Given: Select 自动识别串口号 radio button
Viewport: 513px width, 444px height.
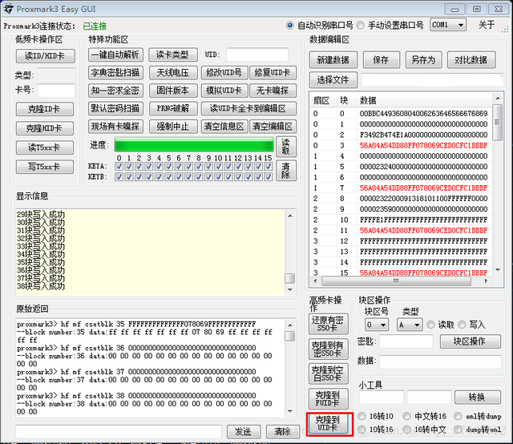Looking at the screenshot, I should tap(291, 26).
